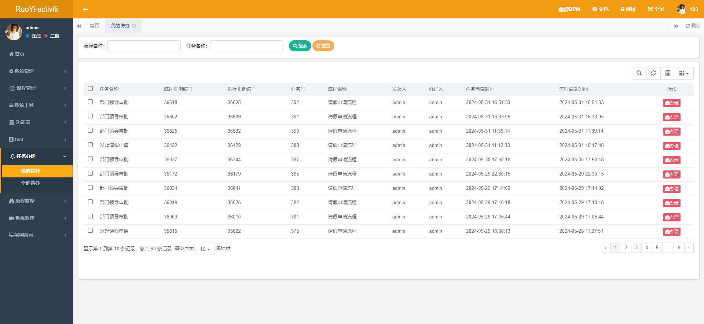Image resolution: width=704 pixels, height=324 pixels.
Task: Close the 我的待办 tab with its x icon
Action: tap(134, 26)
